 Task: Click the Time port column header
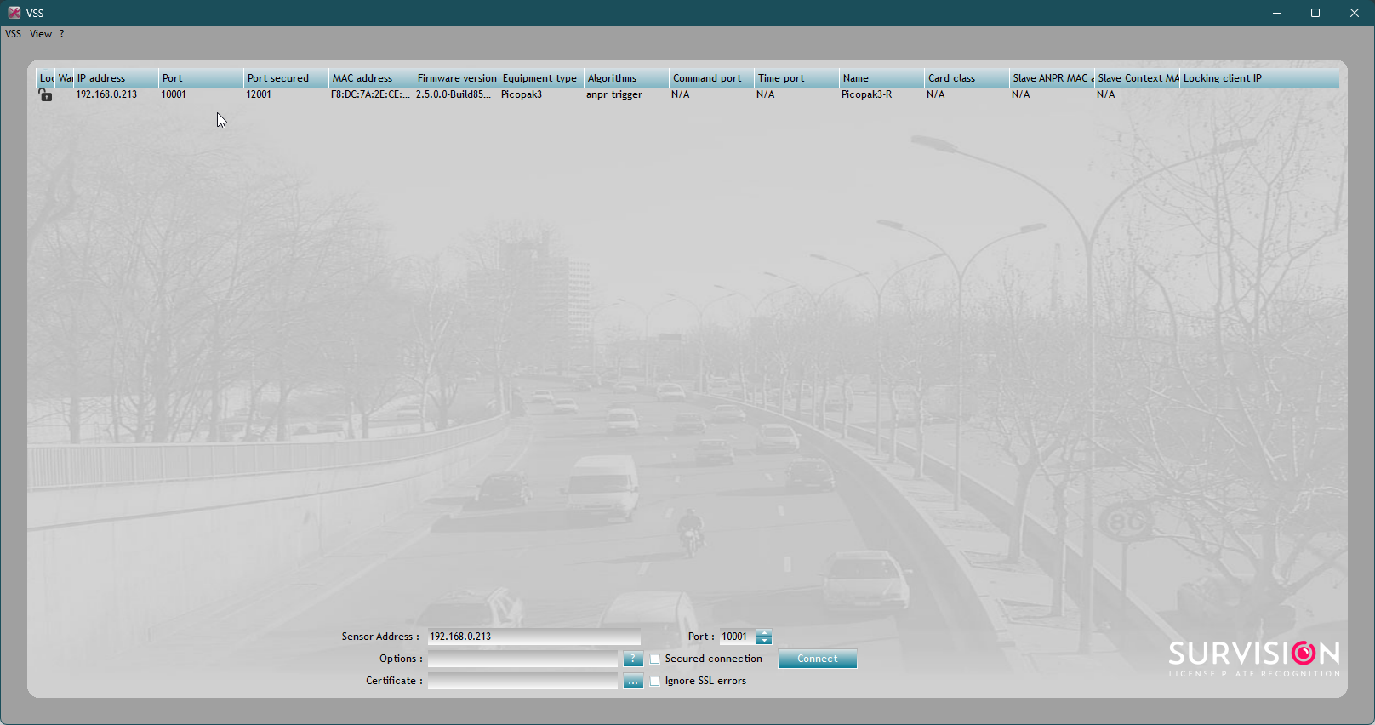pyautogui.click(x=796, y=78)
